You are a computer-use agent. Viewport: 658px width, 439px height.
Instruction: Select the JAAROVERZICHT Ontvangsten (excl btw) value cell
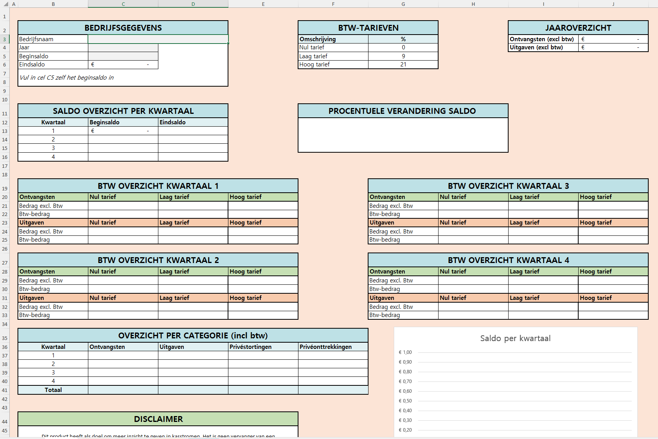(613, 39)
